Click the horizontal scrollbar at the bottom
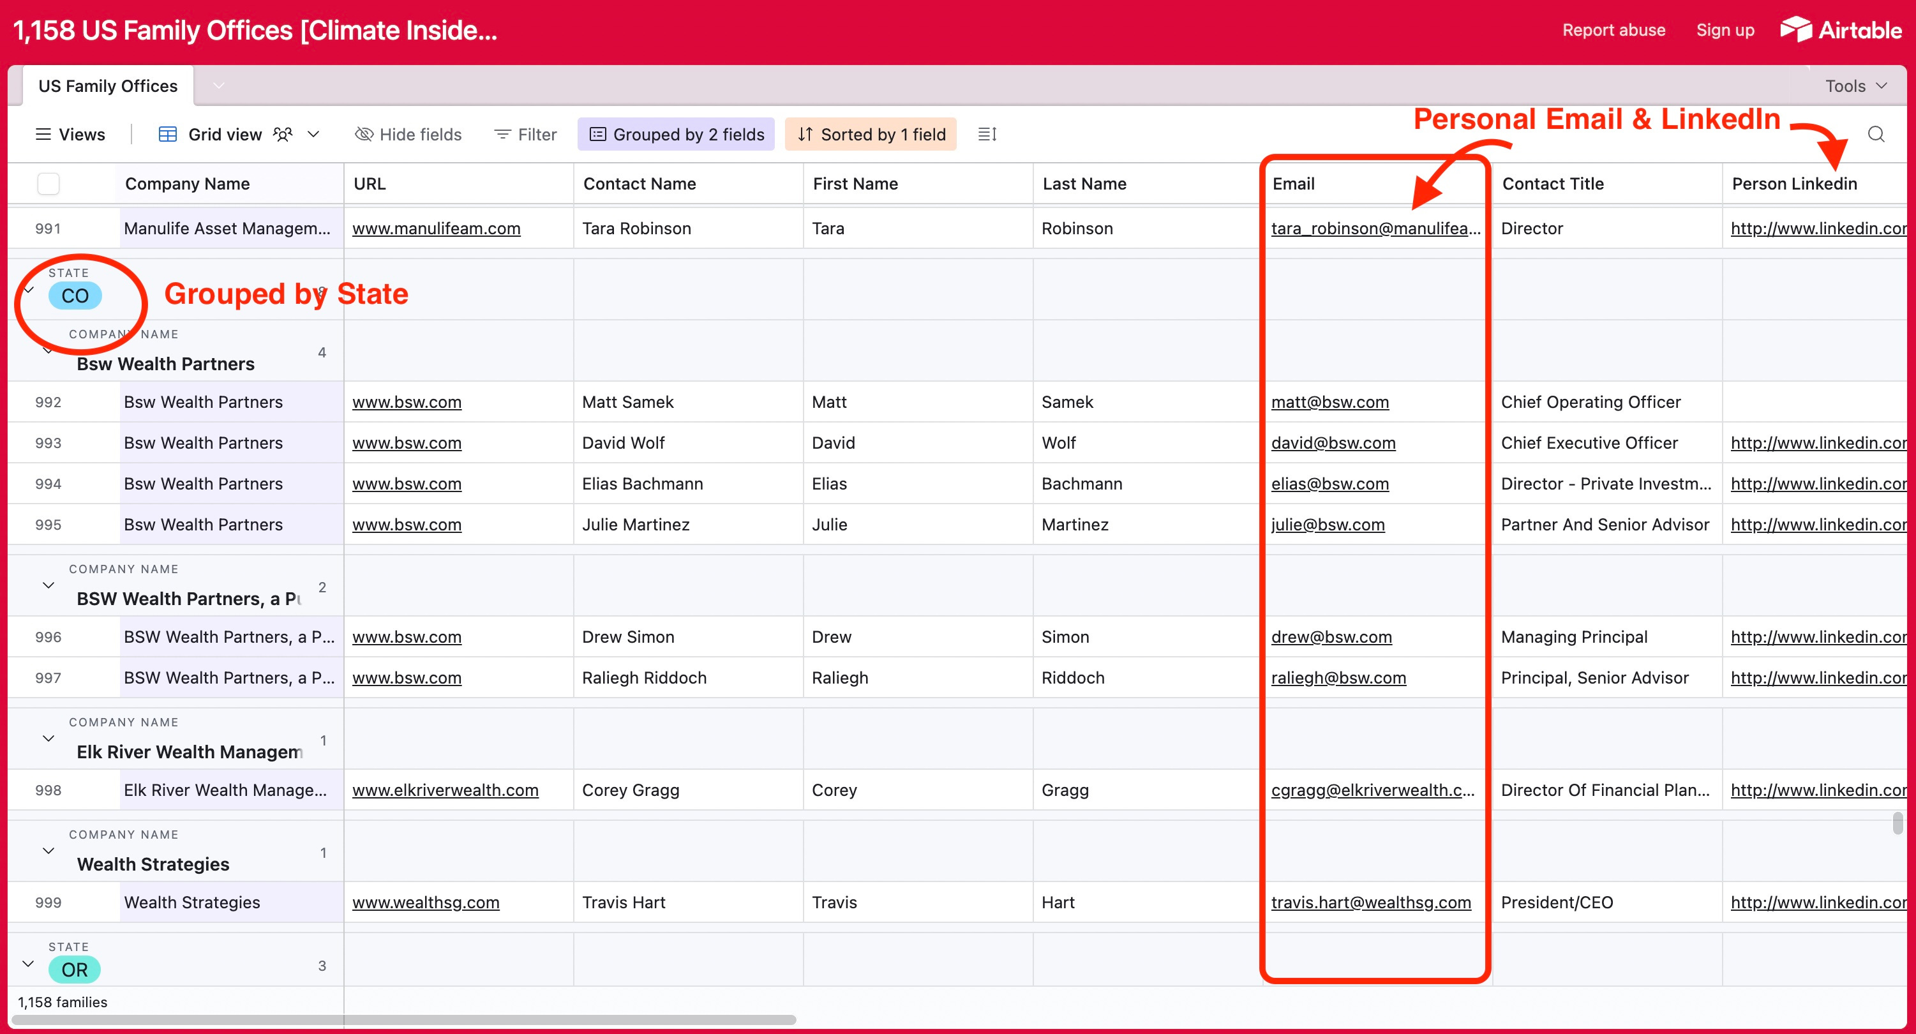Screen dimensions: 1916x1034 (404, 1020)
